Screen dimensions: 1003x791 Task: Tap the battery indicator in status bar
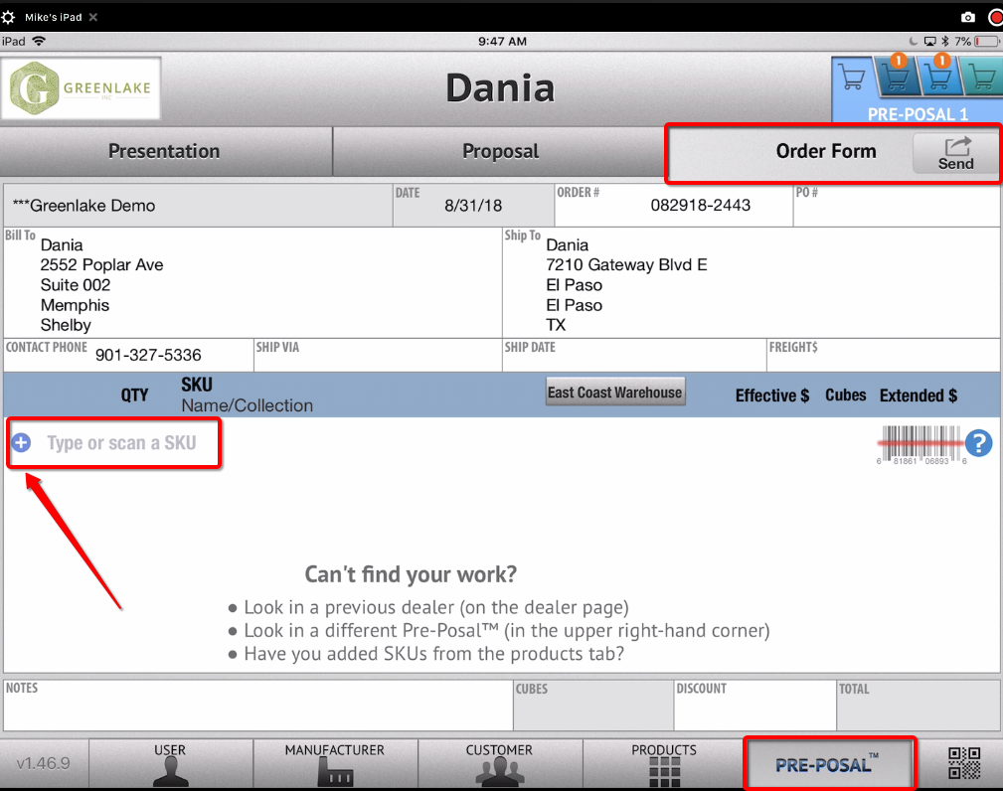pyautogui.click(x=986, y=42)
